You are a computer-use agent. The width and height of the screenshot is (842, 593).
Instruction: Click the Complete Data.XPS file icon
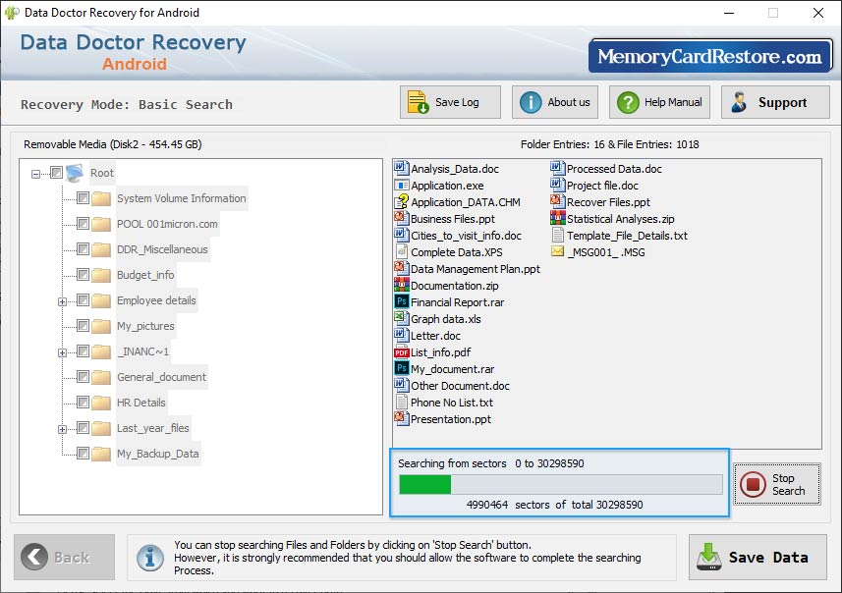[x=401, y=251]
